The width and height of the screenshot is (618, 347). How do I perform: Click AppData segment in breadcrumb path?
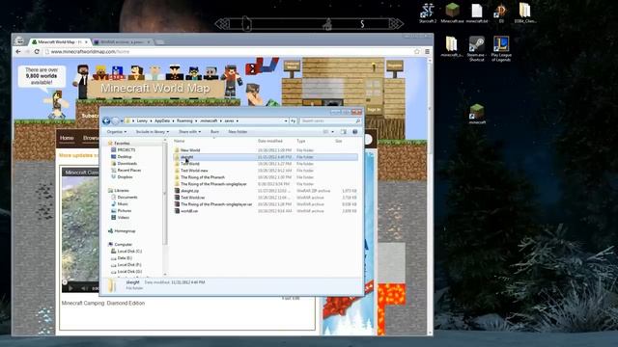[162, 121]
